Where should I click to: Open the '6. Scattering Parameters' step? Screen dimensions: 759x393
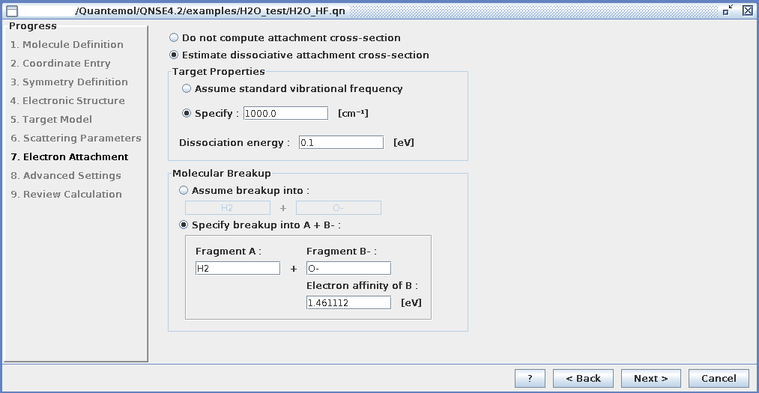76,138
